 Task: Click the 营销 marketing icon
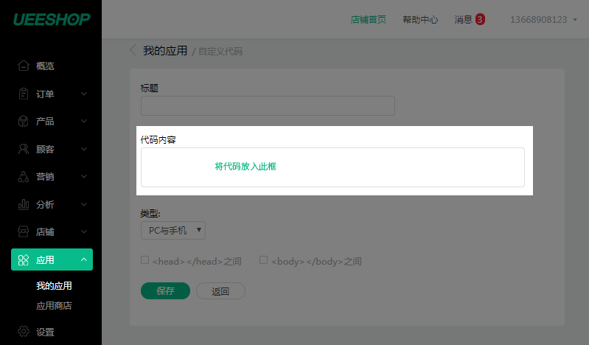pos(24,177)
